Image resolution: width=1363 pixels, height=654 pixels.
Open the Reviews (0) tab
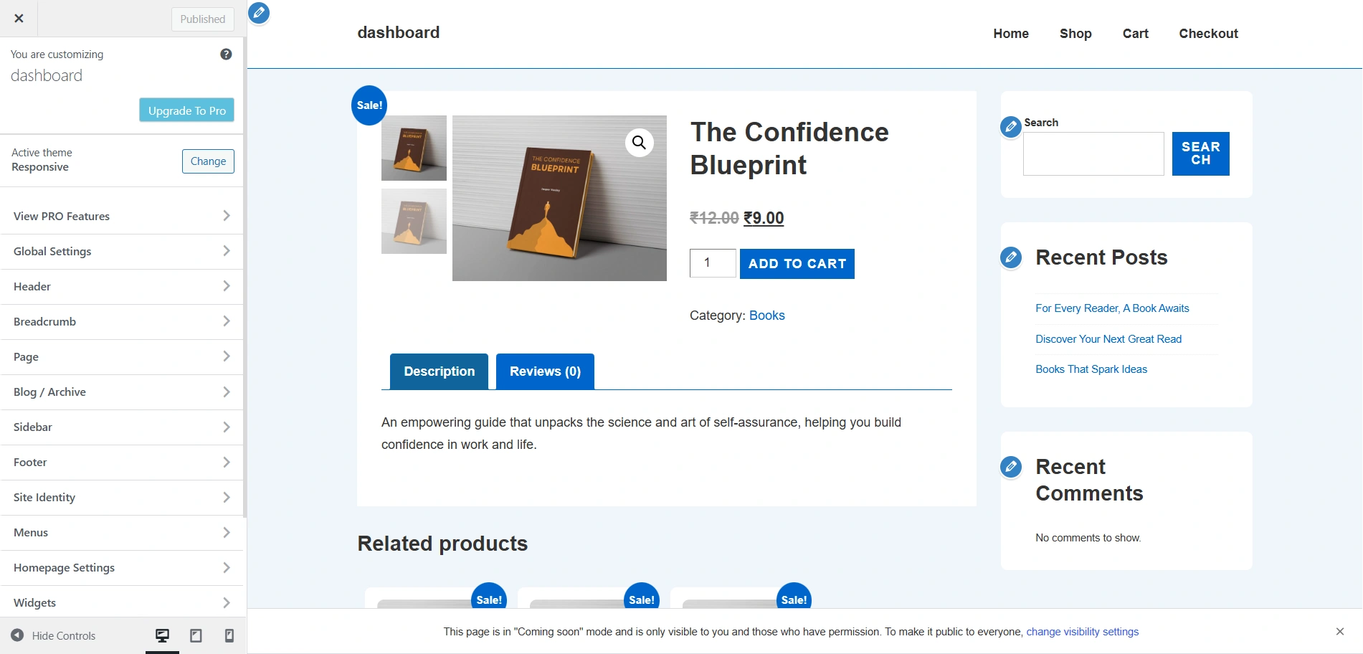point(545,371)
